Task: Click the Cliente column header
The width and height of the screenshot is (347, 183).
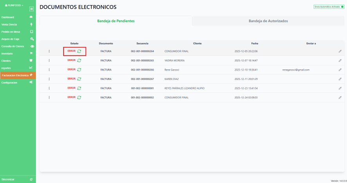Action: point(197,43)
